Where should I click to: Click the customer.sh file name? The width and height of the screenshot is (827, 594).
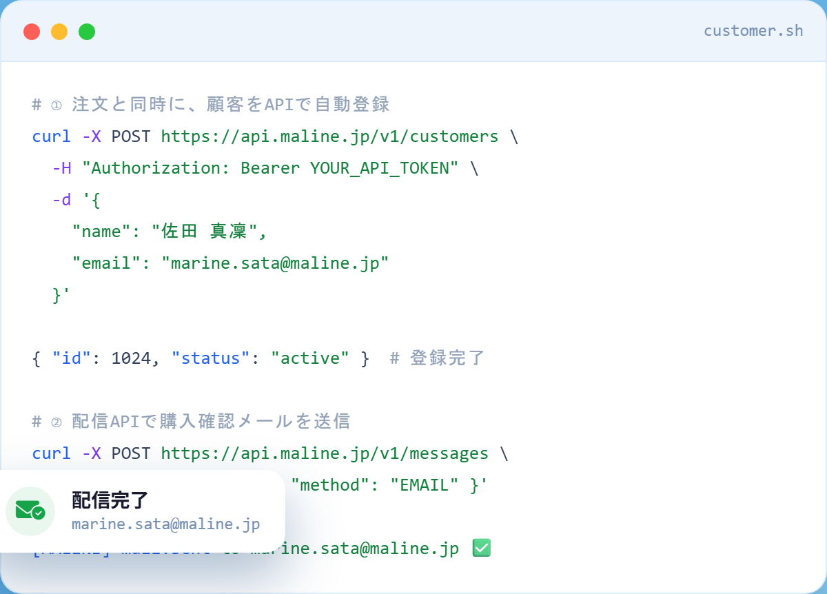tap(753, 31)
